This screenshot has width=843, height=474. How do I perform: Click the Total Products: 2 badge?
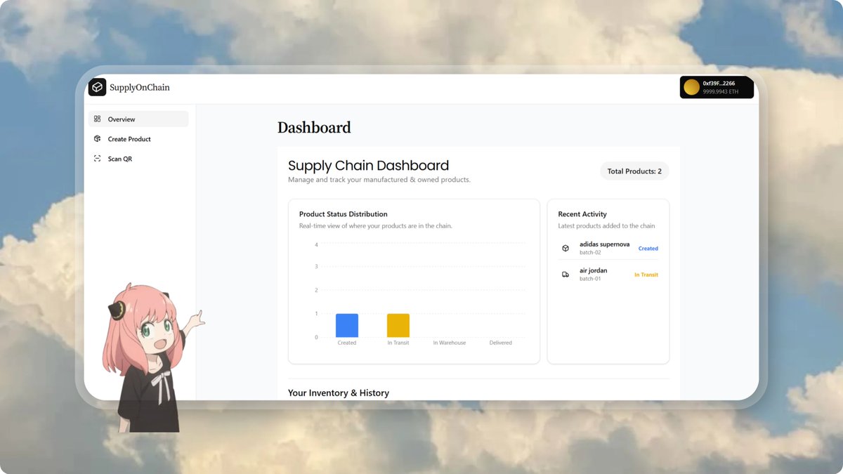click(634, 171)
